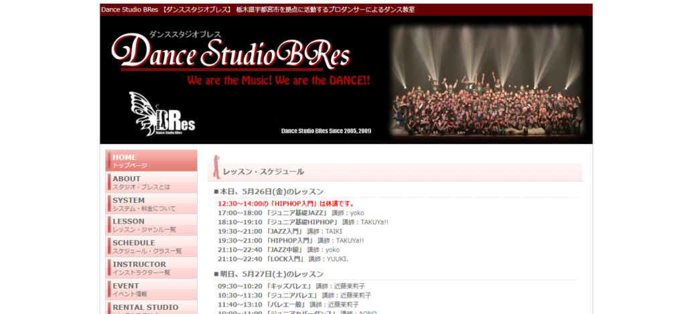Click the dancer silhouette icon by lesson schedule
The image size is (686, 314).
pos(216,167)
